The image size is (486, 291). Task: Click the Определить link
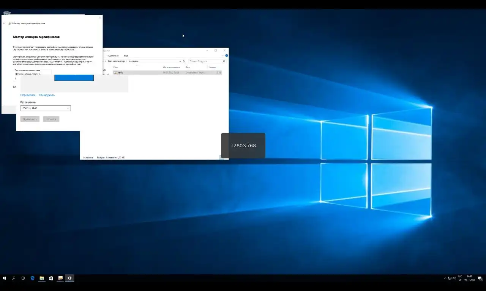pos(28,95)
